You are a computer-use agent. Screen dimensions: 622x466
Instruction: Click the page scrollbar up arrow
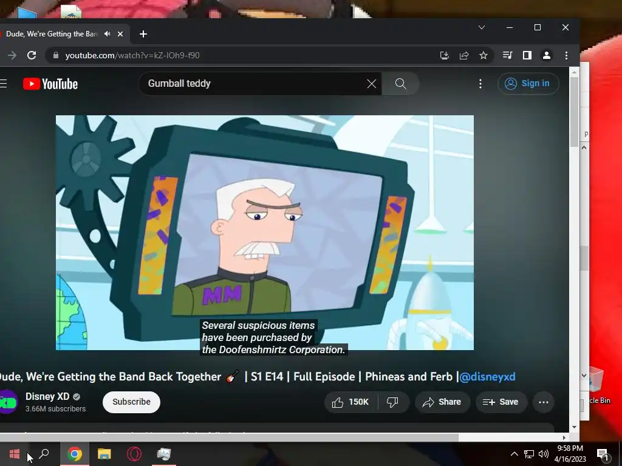click(575, 73)
